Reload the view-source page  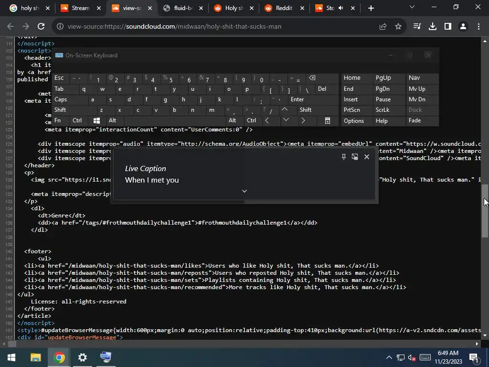pyautogui.click(x=41, y=27)
